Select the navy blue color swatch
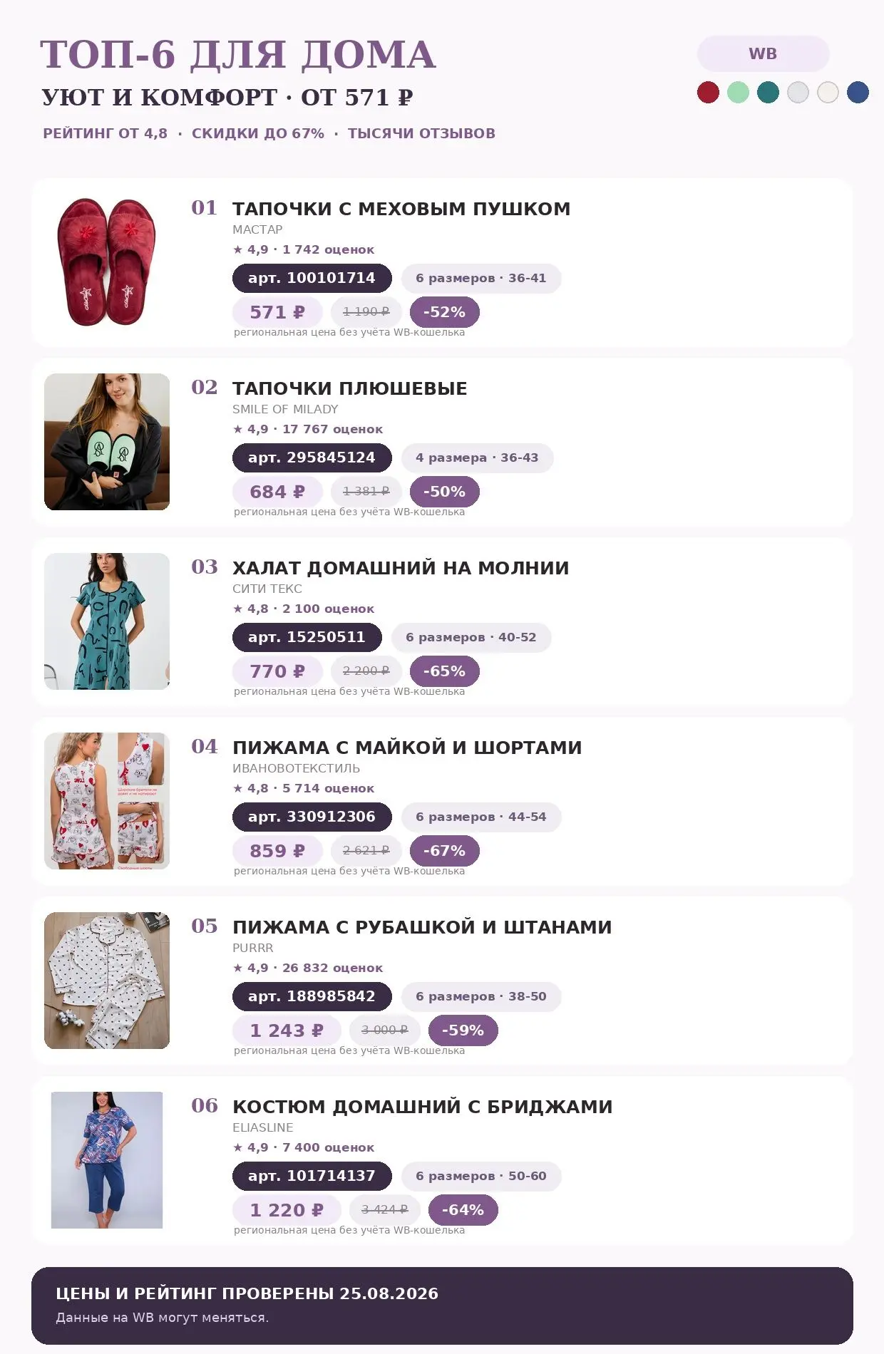 coord(858,93)
